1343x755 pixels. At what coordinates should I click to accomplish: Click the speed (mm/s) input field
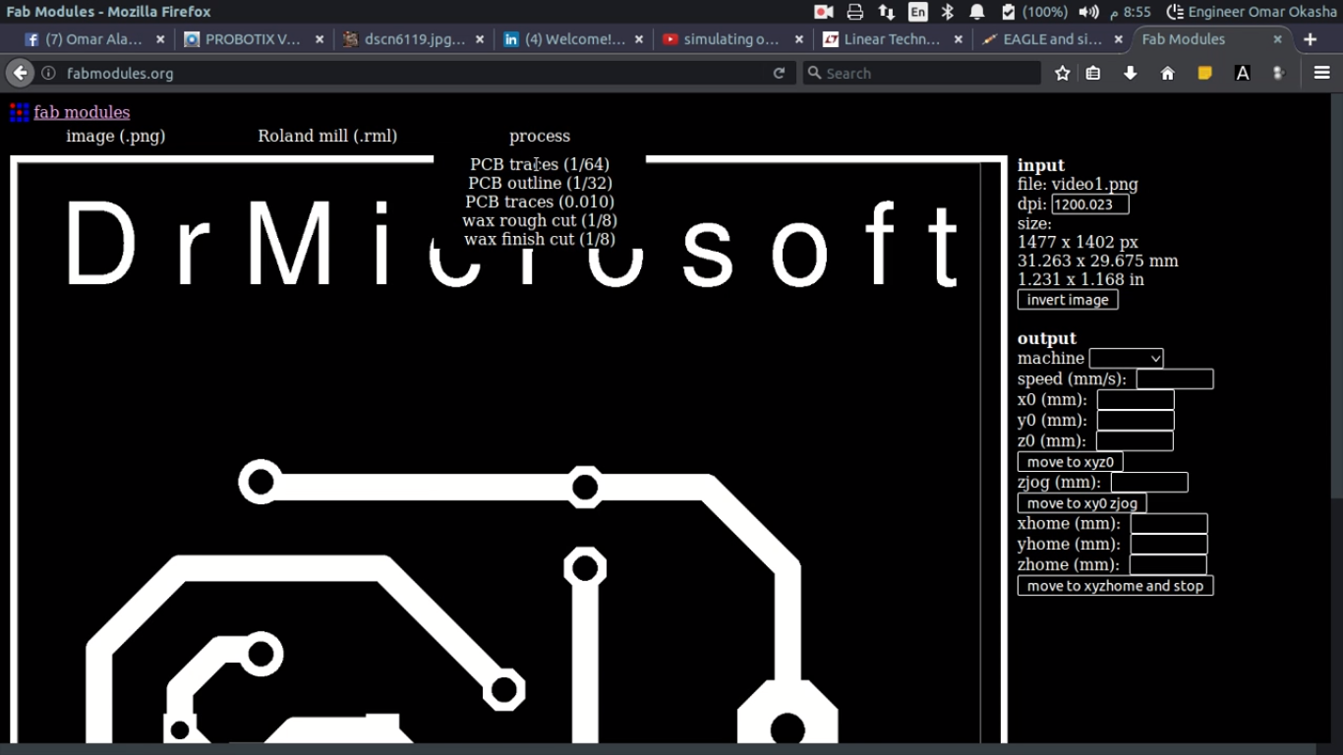pyautogui.click(x=1175, y=379)
